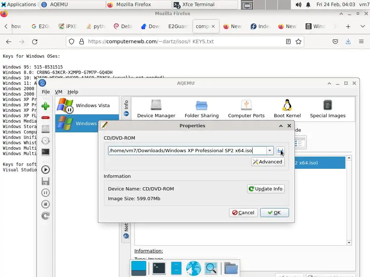Confirm Properties dialog with OK
The image size is (370, 277).
coord(275,213)
